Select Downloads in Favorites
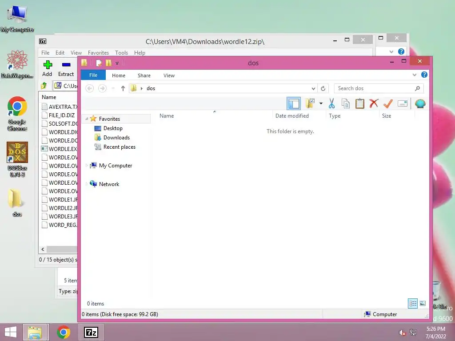This screenshot has height=341, width=455. (116, 138)
